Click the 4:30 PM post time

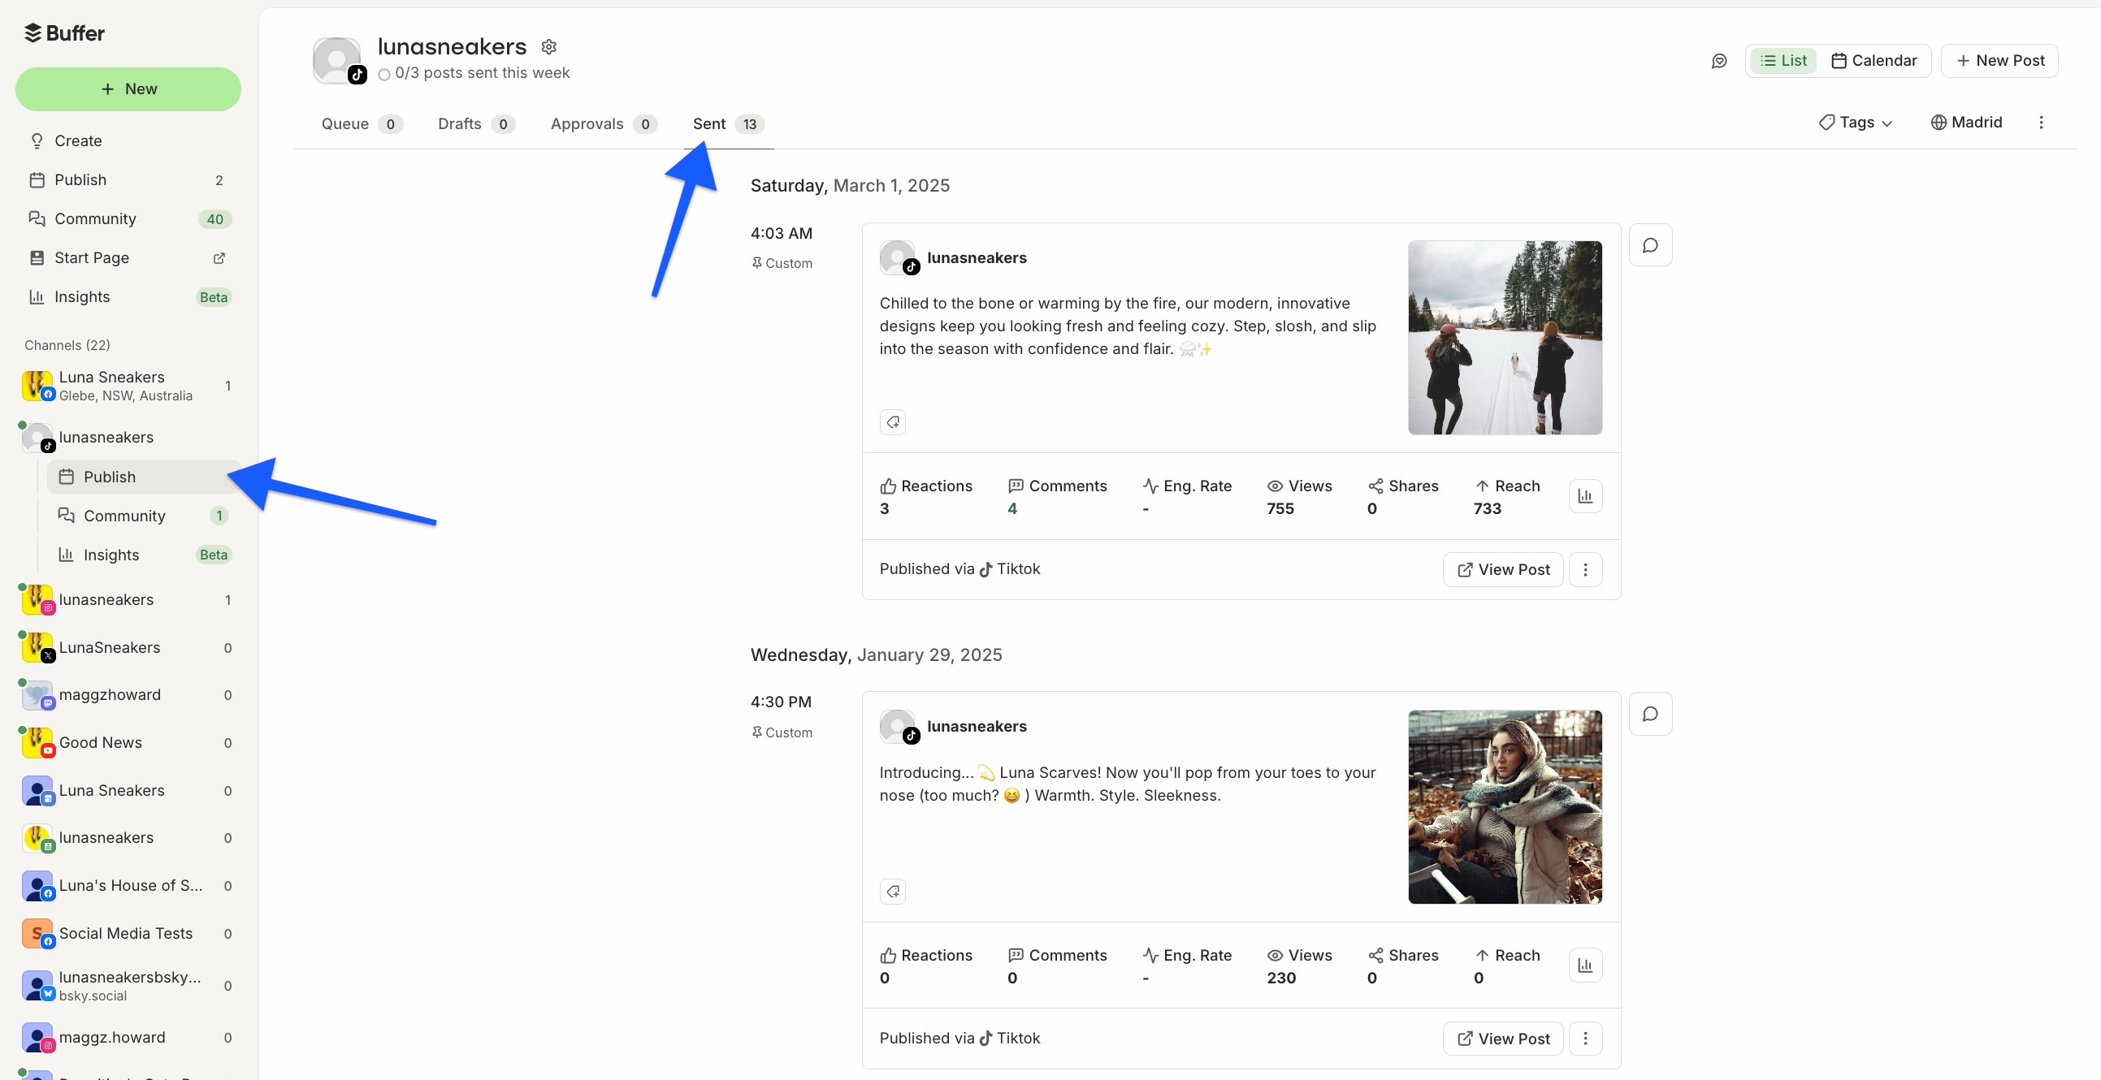(x=781, y=702)
